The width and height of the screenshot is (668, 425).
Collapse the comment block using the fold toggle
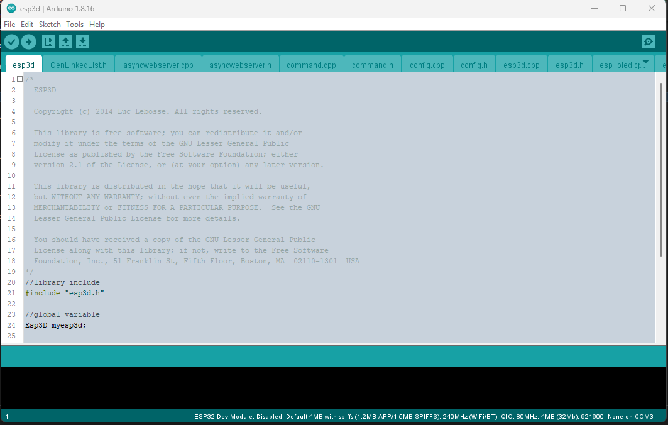point(19,79)
